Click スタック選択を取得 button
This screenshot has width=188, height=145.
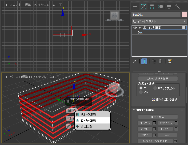[158, 79]
